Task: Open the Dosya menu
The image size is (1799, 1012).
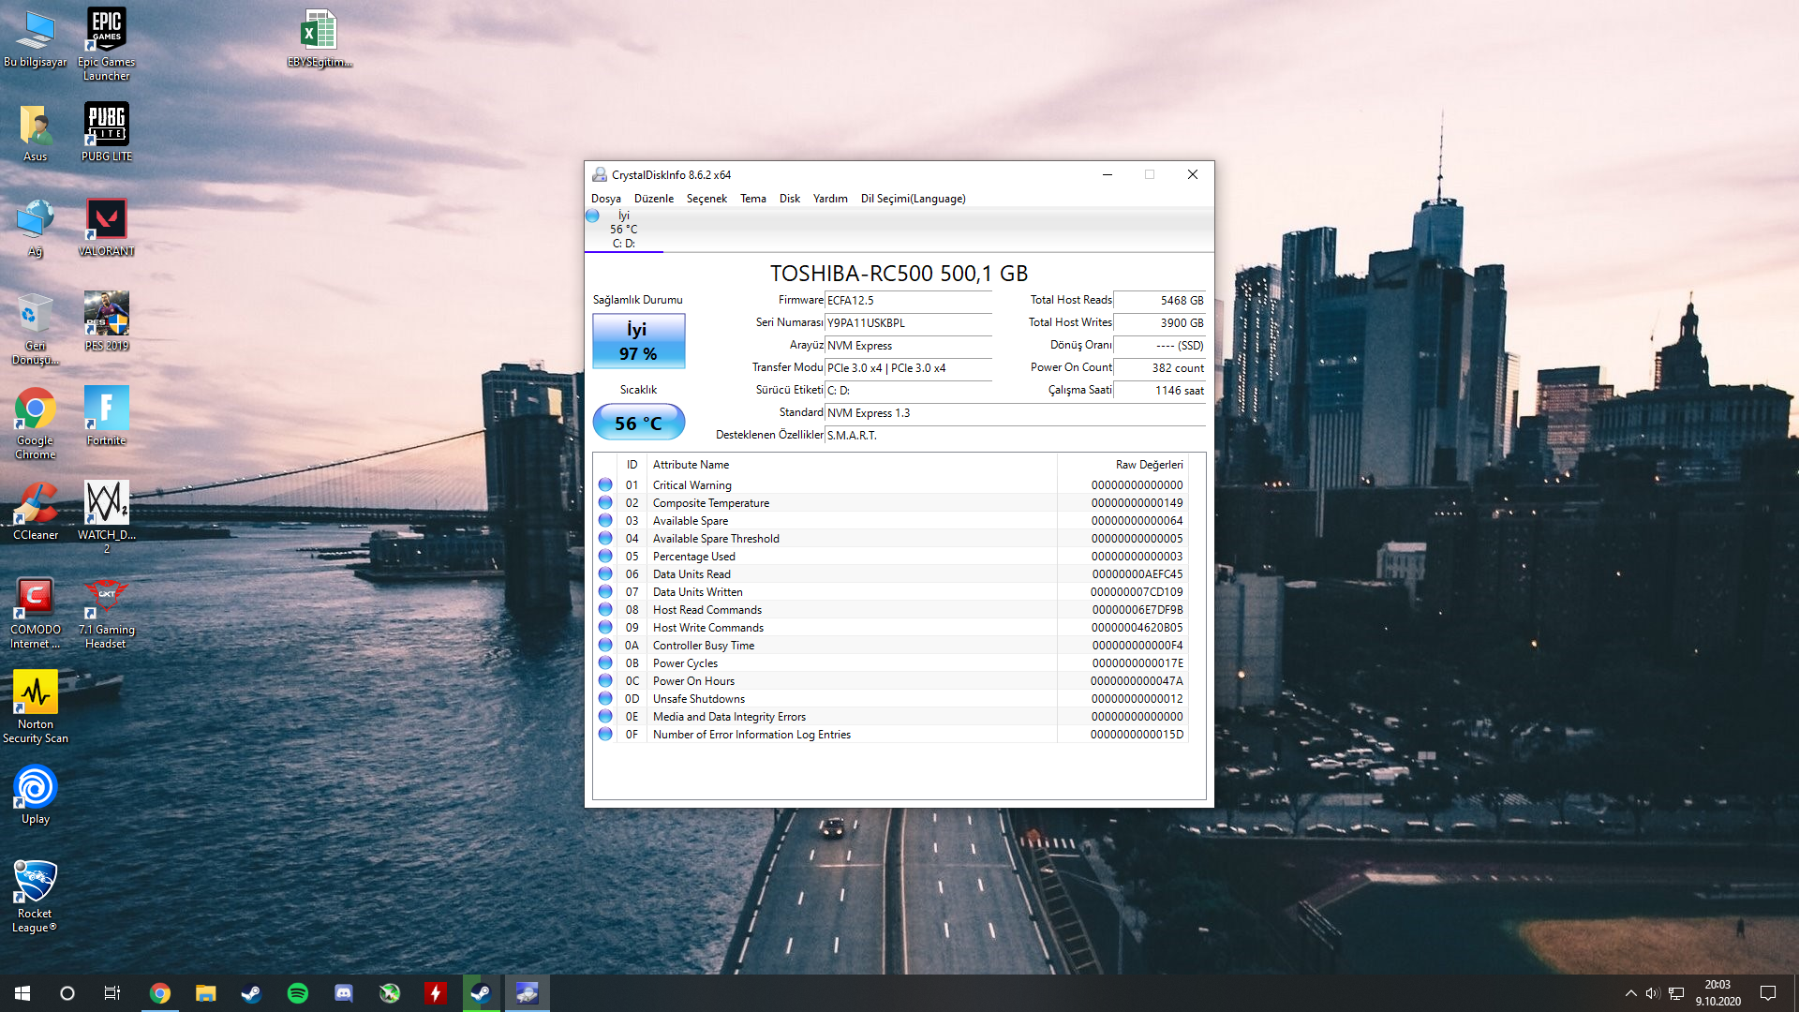Action: point(605,199)
